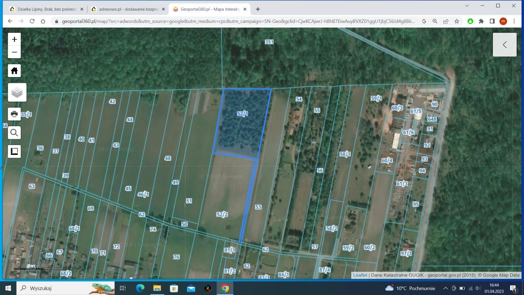
Task: Open the taskbar clock showing 16:44
Action: pos(494,288)
